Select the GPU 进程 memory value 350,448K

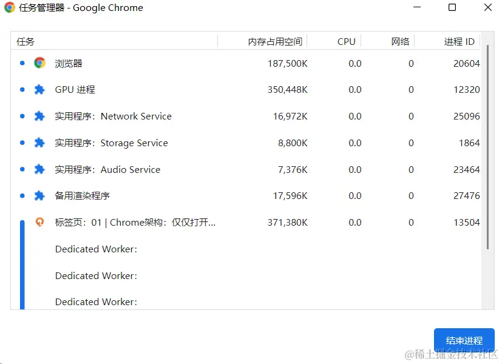[287, 90]
